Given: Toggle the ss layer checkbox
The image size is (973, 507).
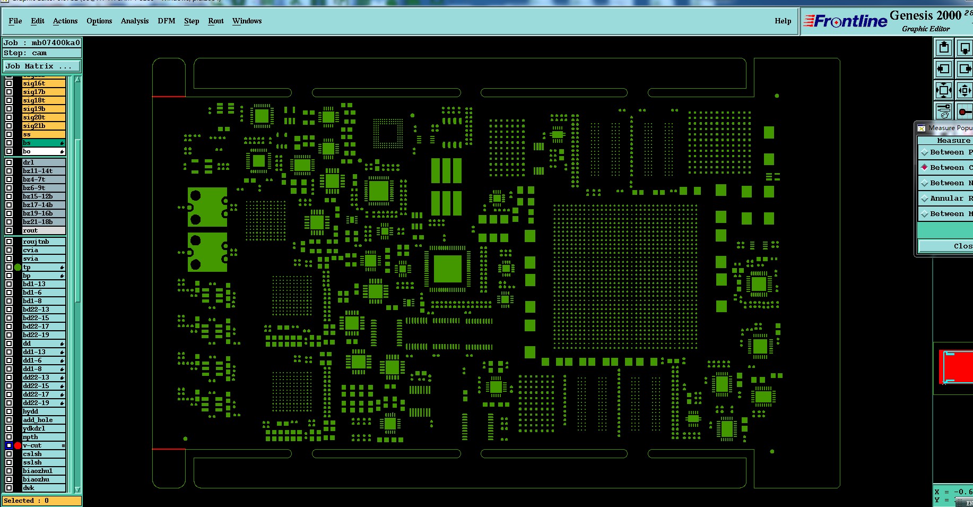Looking at the screenshot, I should 9,134.
